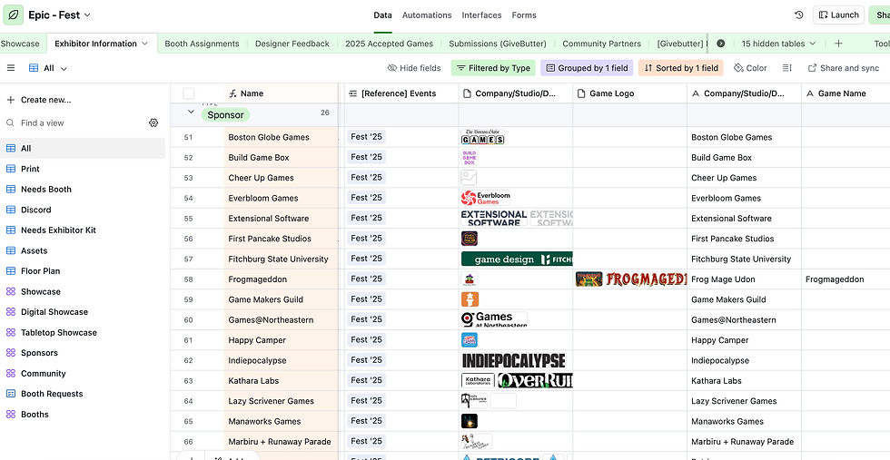Open Filtered by Type filter
Image resolution: width=890 pixels, height=460 pixels.
[493, 68]
